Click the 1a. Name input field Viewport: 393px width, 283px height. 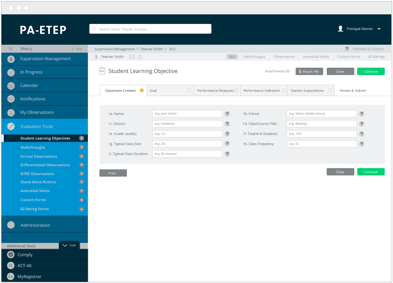tap(187, 114)
